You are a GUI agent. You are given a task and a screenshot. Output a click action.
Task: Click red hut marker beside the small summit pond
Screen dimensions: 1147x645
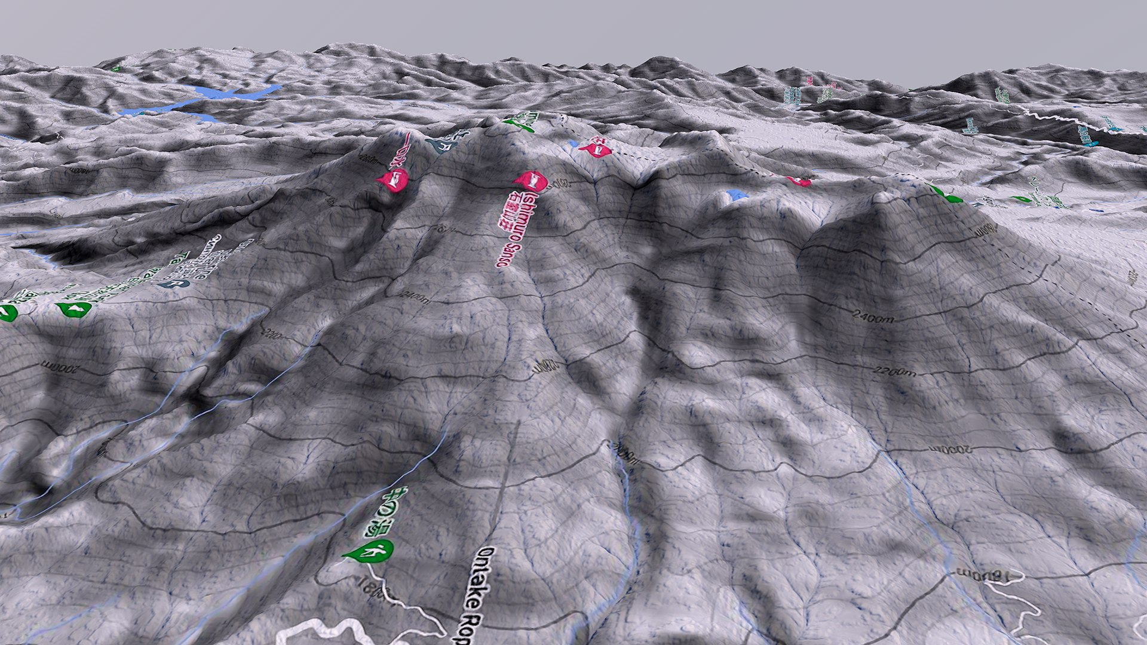click(x=596, y=149)
